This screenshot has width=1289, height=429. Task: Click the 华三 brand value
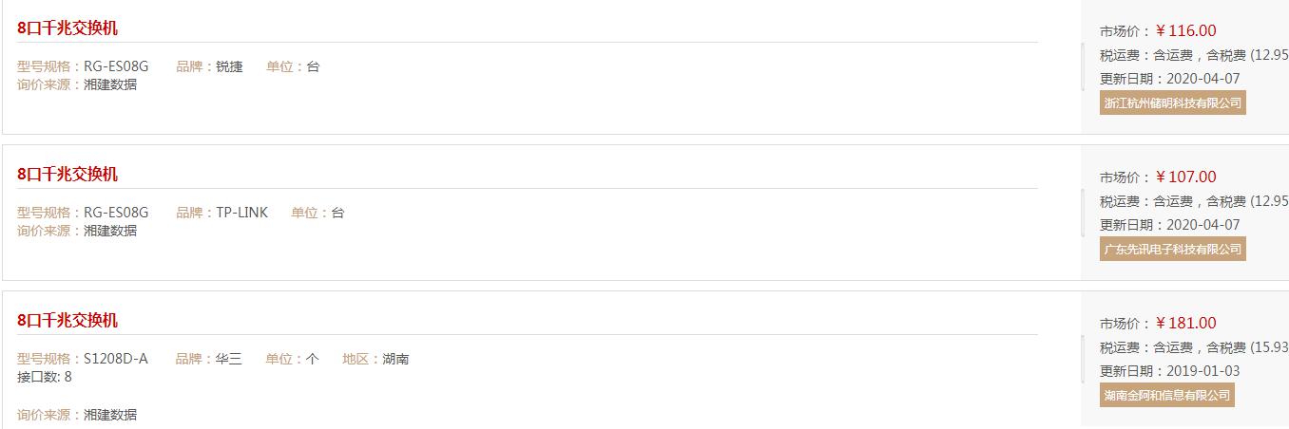(229, 359)
